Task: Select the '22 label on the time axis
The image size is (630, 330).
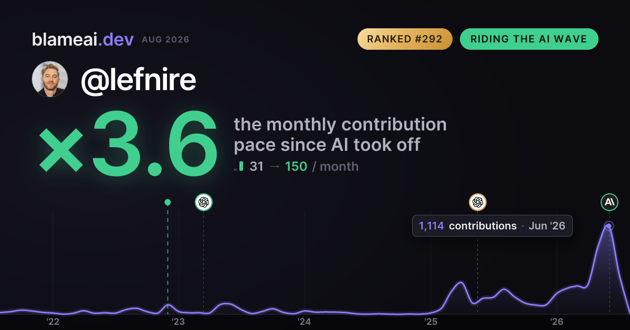Action: [x=52, y=321]
